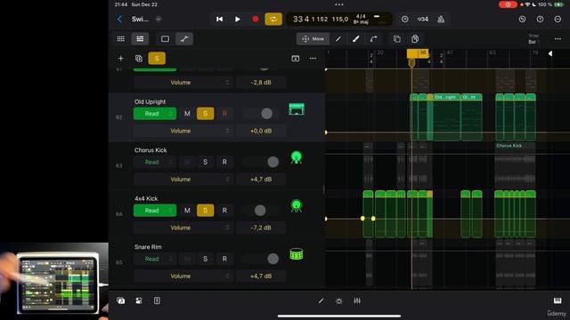Open the track header import icon
The height and width of the screenshot is (320, 570).
[x=295, y=59]
